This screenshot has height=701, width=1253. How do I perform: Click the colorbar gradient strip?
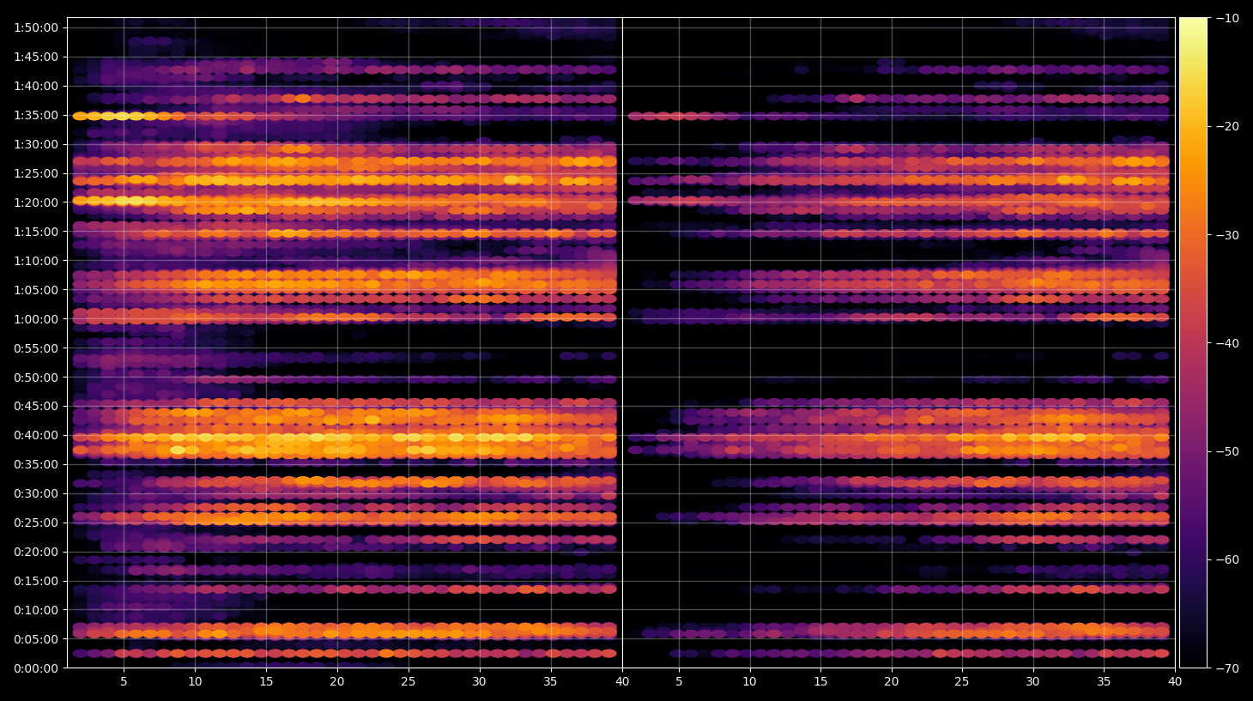pyautogui.click(x=1193, y=342)
